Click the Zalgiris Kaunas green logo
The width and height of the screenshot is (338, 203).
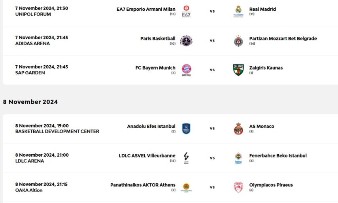(x=238, y=70)
